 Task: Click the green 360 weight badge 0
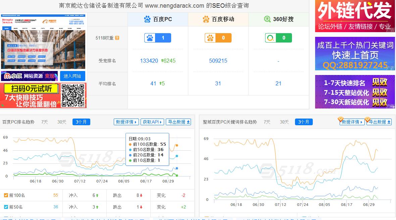(x=278, y=38)
